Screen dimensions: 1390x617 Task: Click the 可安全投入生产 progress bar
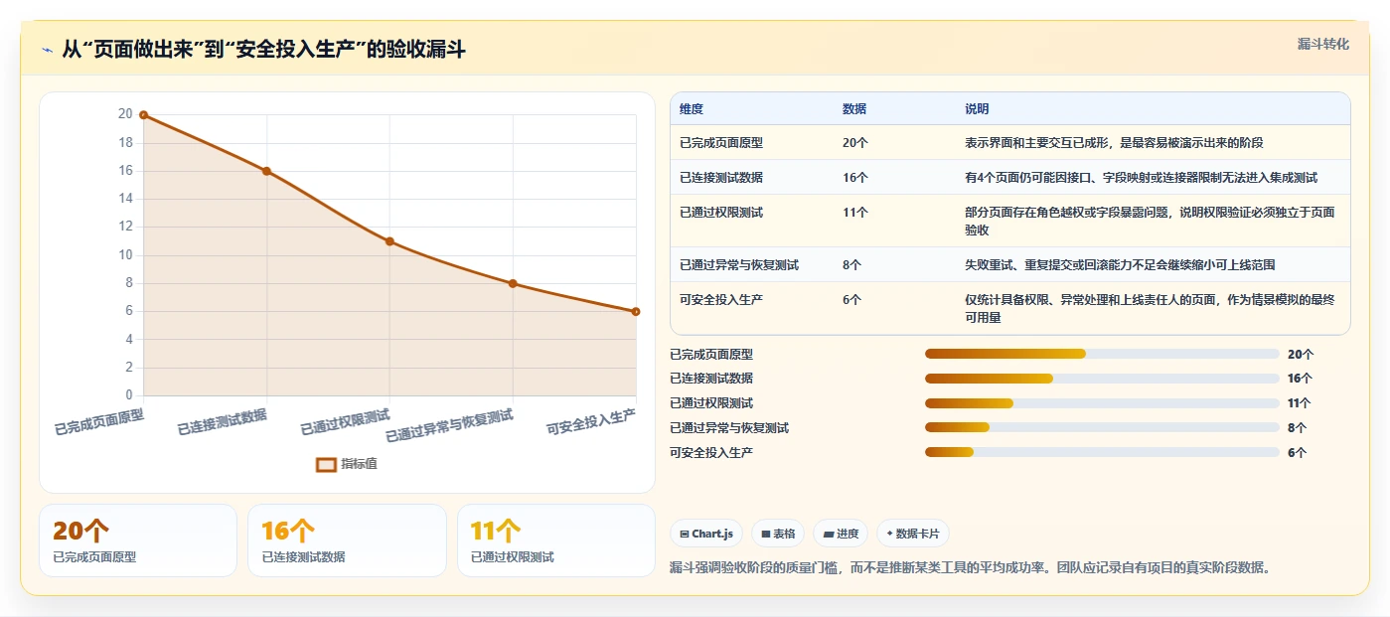pos(1102,453)
